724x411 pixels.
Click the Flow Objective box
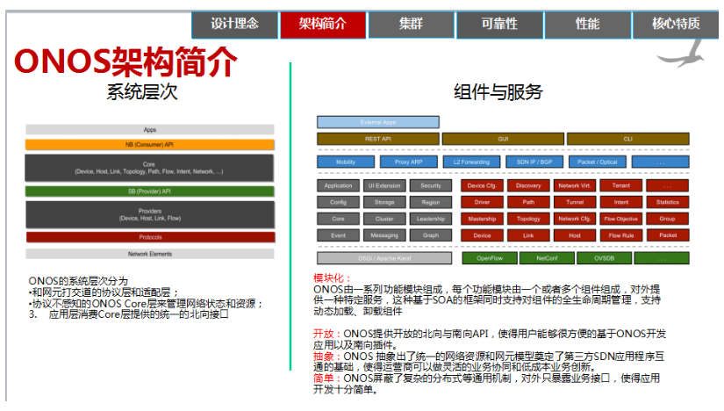(621, 219)
